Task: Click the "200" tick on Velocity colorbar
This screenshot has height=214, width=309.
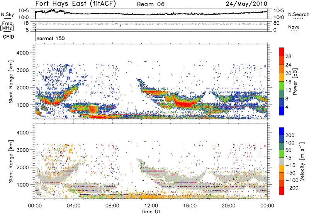Action: pyautogui.click(x=290, y=135)
